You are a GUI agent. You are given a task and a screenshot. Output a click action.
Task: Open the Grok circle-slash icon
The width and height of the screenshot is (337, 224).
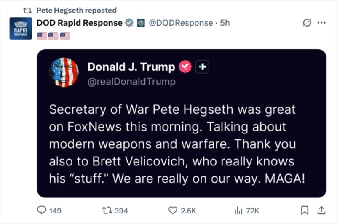point(307,23)
